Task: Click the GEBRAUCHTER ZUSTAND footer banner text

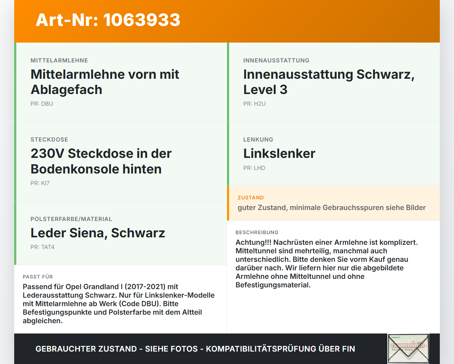Action: pos(195,349)
